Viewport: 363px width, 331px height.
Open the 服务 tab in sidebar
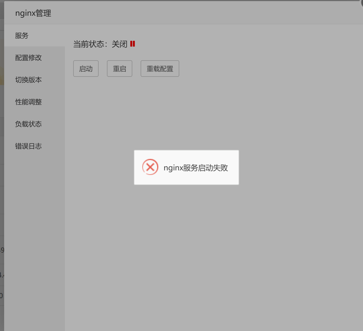pos(35,35)
